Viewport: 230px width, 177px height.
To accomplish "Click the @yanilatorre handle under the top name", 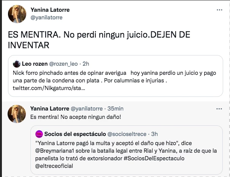I will [x=46, y=17].
